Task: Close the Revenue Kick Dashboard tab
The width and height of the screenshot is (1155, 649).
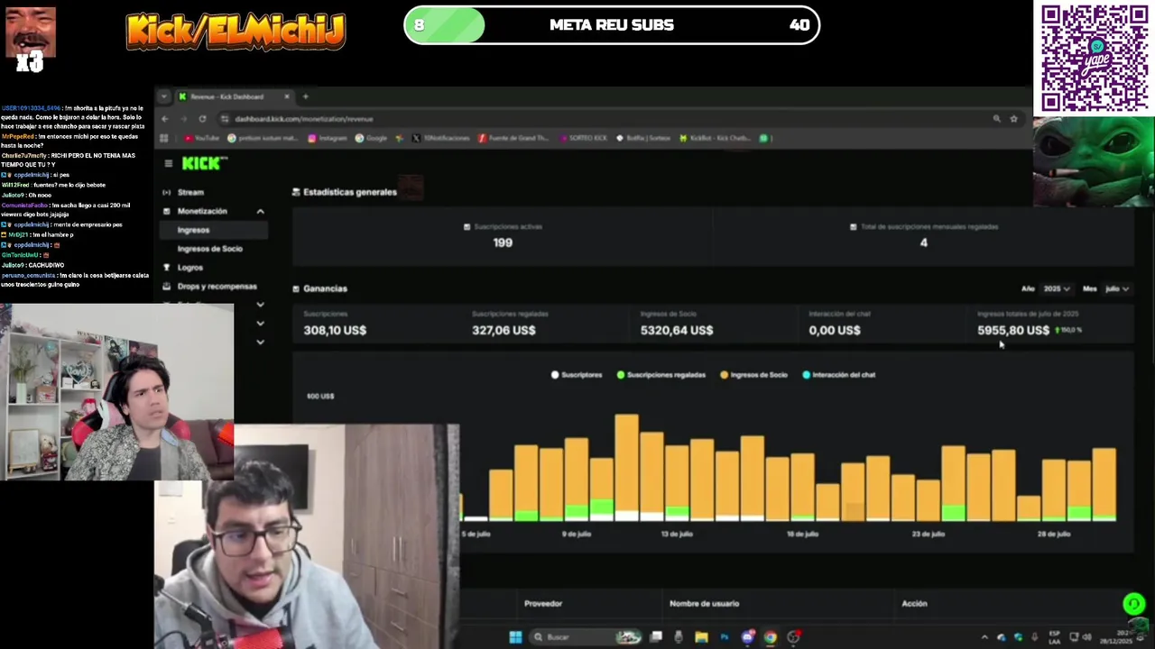Action: point(287,96)
